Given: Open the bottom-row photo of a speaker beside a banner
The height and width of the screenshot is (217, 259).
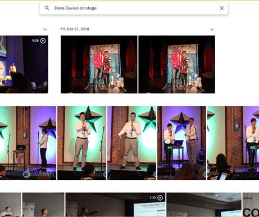Looking at the screenshot, I should point(43,205).
